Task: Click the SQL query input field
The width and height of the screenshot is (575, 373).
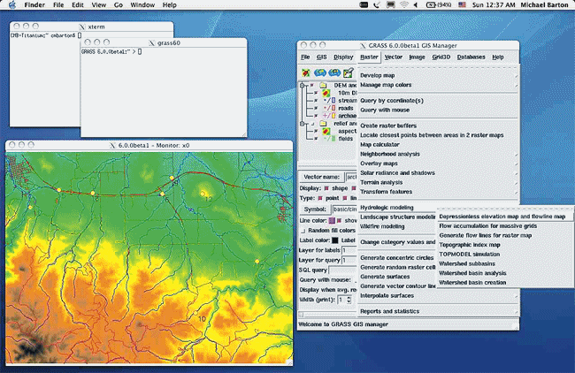Action: [342, 270]
